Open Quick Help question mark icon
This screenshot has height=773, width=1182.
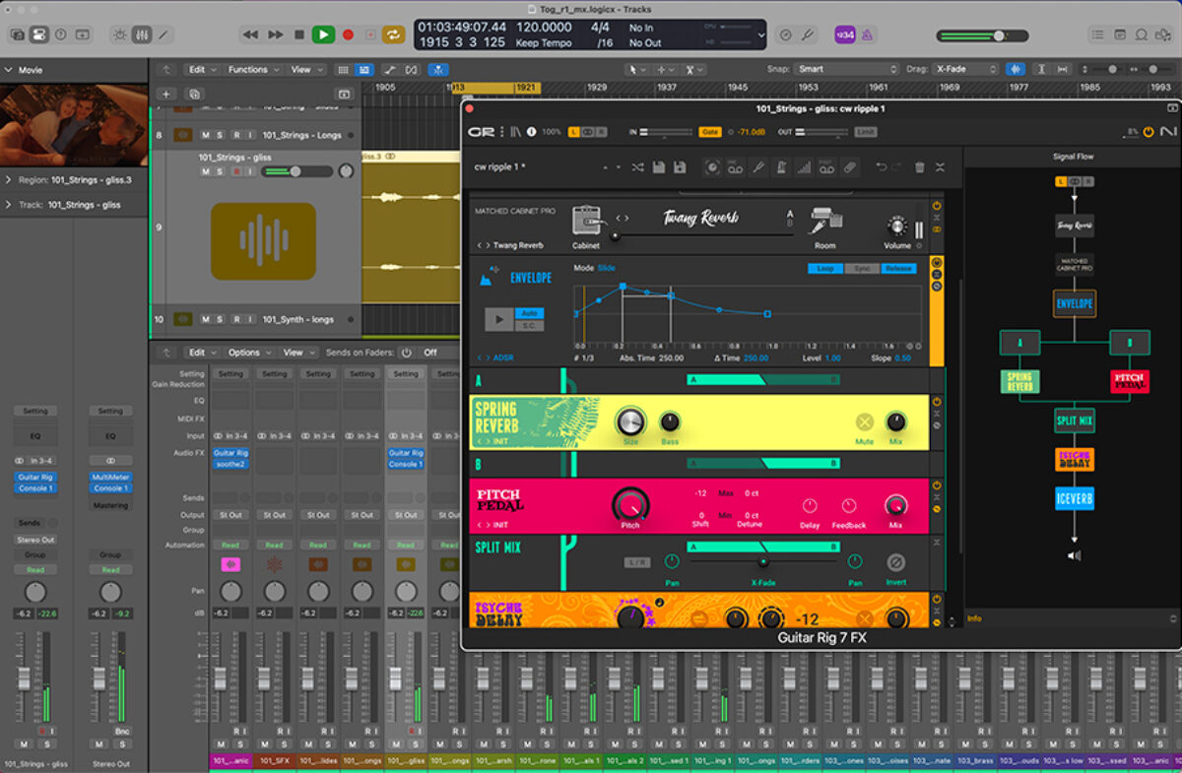click(61, 34)
